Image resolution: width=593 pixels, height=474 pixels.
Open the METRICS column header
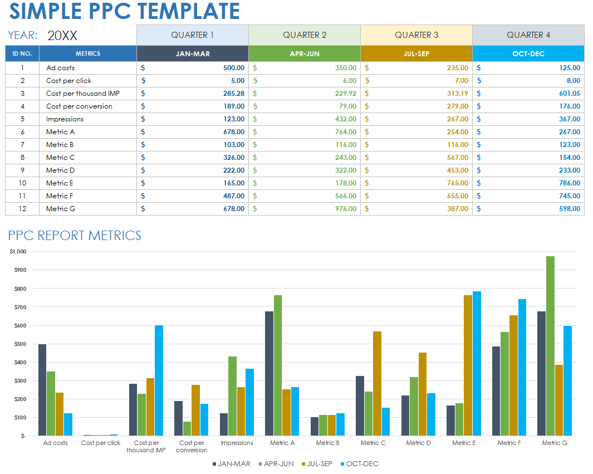coord(88,53)
